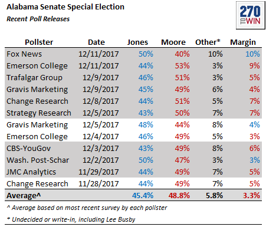Click the Jones column header
The width and height of the screenshot is (266, 230).
pyautogui.click(x=137, y=42)
